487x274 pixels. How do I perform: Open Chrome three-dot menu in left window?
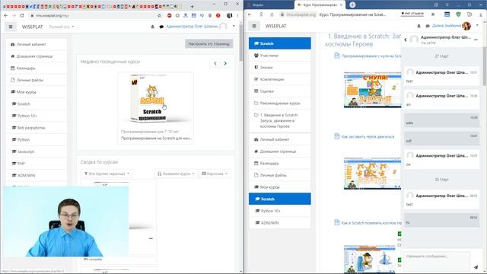(237, 15)
